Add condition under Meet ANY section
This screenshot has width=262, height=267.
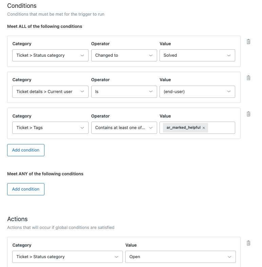26,189
